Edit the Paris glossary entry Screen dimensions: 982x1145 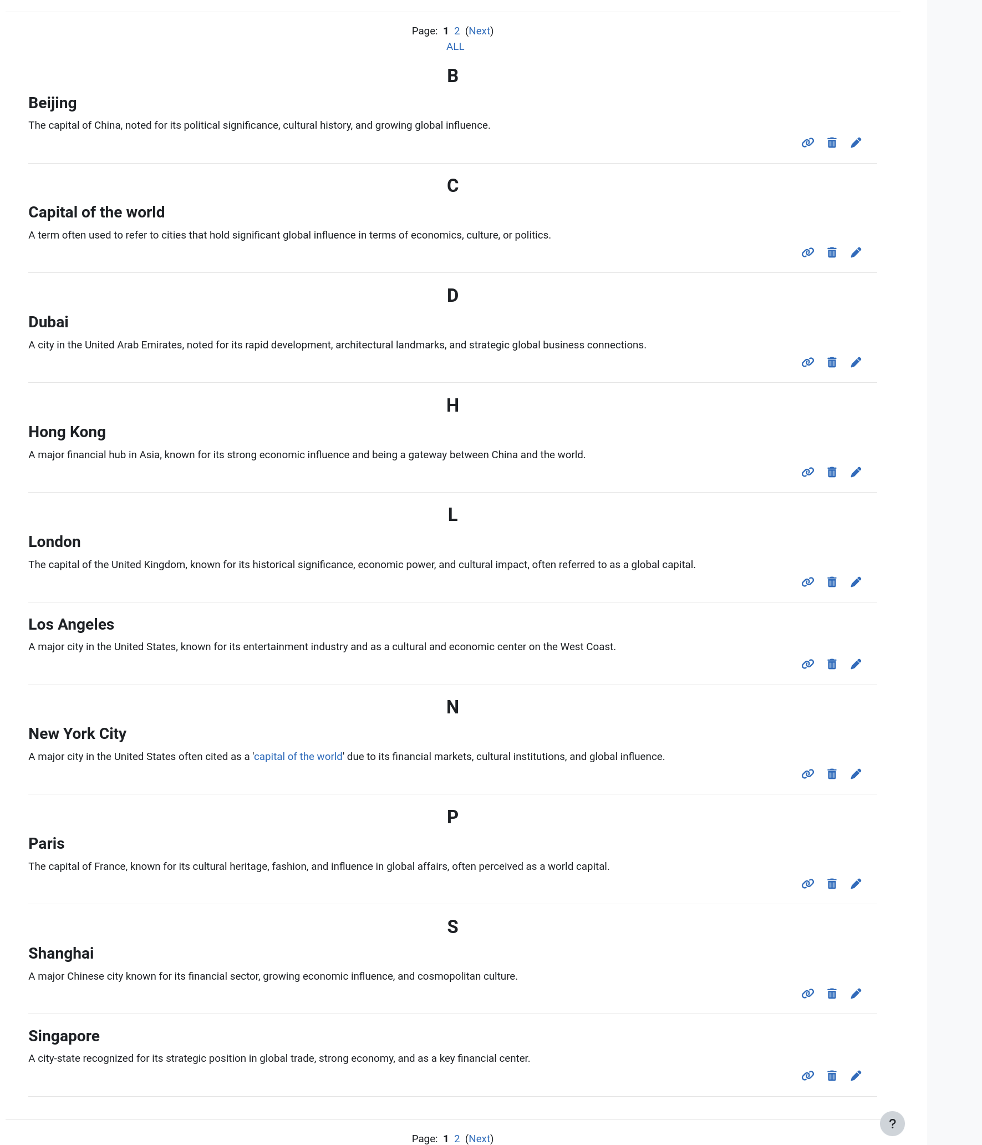tap(856, 884)
